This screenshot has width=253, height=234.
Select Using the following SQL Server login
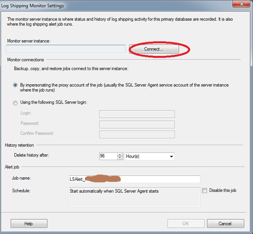[x=15, y=103]
